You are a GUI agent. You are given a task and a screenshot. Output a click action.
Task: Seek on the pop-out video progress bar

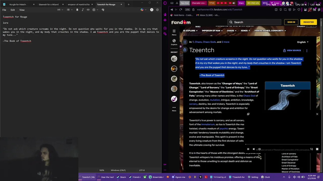[283, 145]
